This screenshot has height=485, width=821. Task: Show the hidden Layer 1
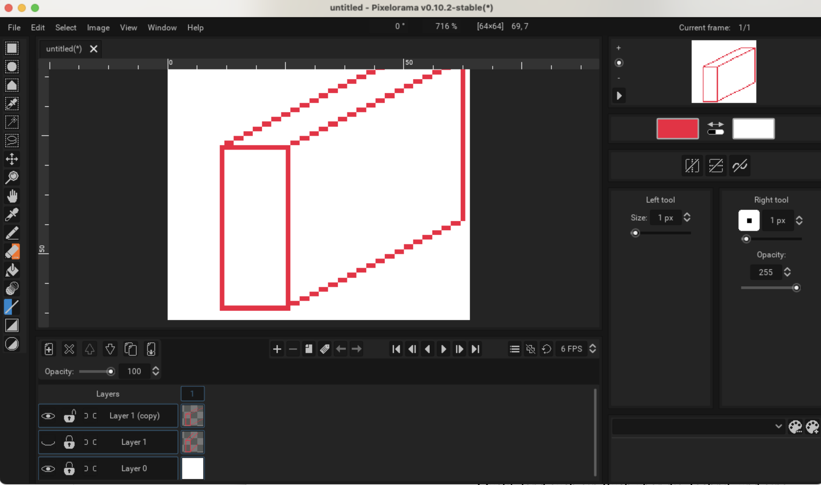click(x=48, y=442)
